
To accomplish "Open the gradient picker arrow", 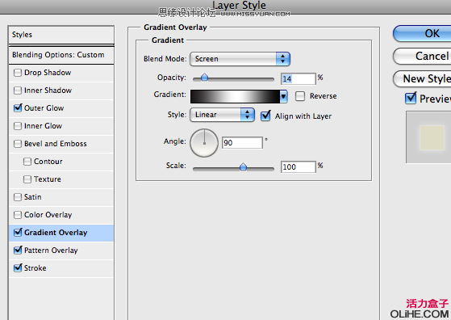I will point(284,96).
